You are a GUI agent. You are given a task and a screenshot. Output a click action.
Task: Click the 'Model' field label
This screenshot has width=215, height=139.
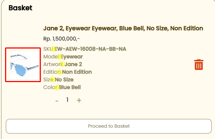coord(51,57)
